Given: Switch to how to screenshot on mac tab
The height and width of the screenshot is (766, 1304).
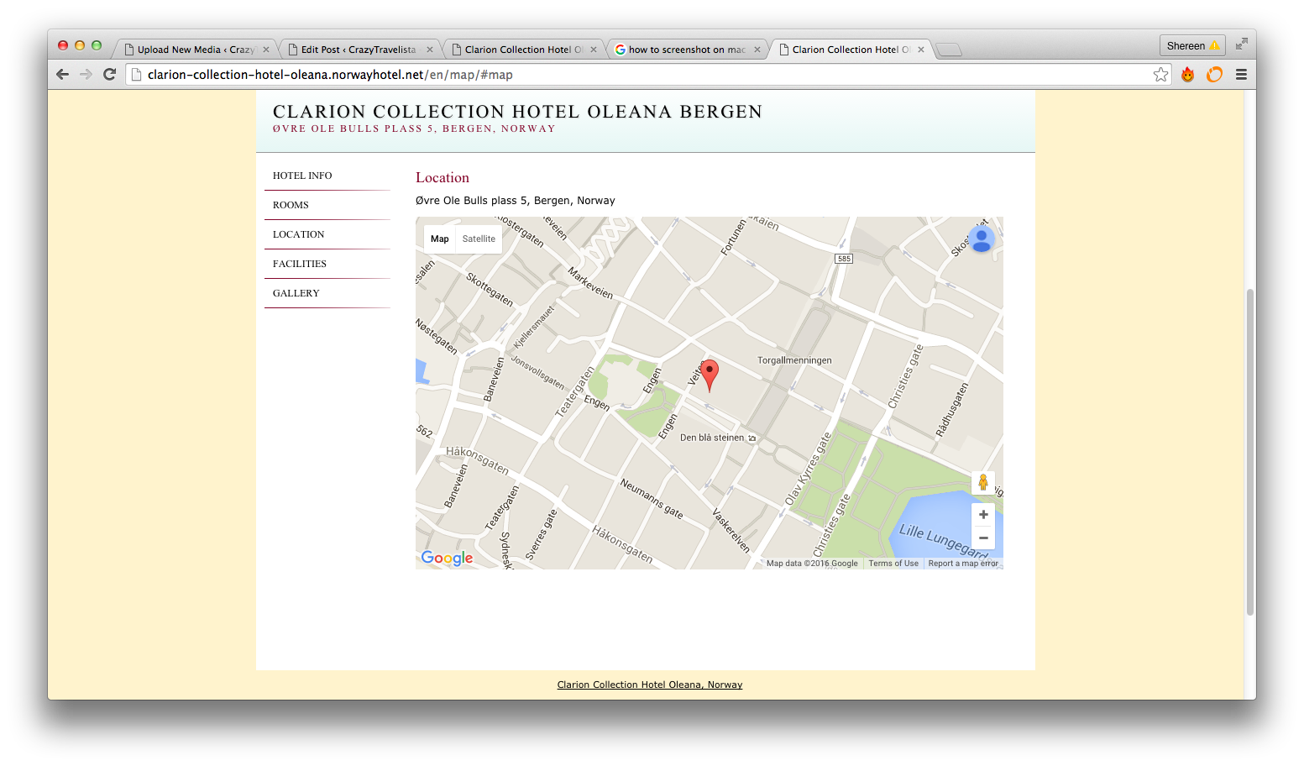Looking at the screenshot, I should (687, 50).
